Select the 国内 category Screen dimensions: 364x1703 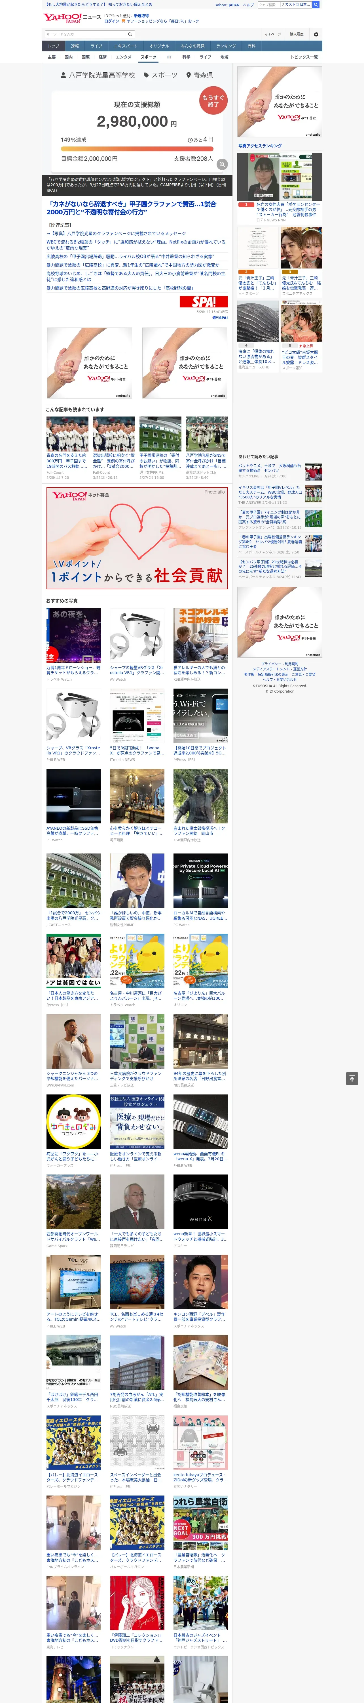pos(69,57)
